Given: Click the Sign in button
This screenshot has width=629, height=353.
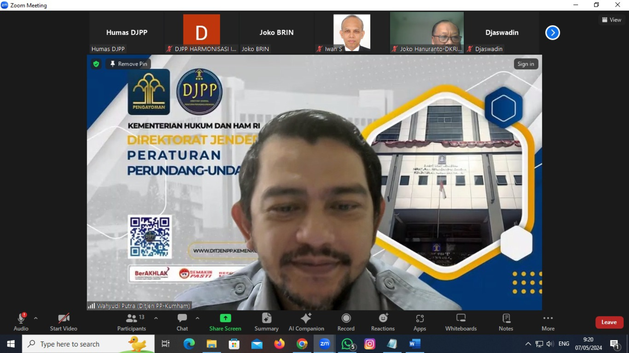Looking at the screenshot, I should click(x=526, y=64).
